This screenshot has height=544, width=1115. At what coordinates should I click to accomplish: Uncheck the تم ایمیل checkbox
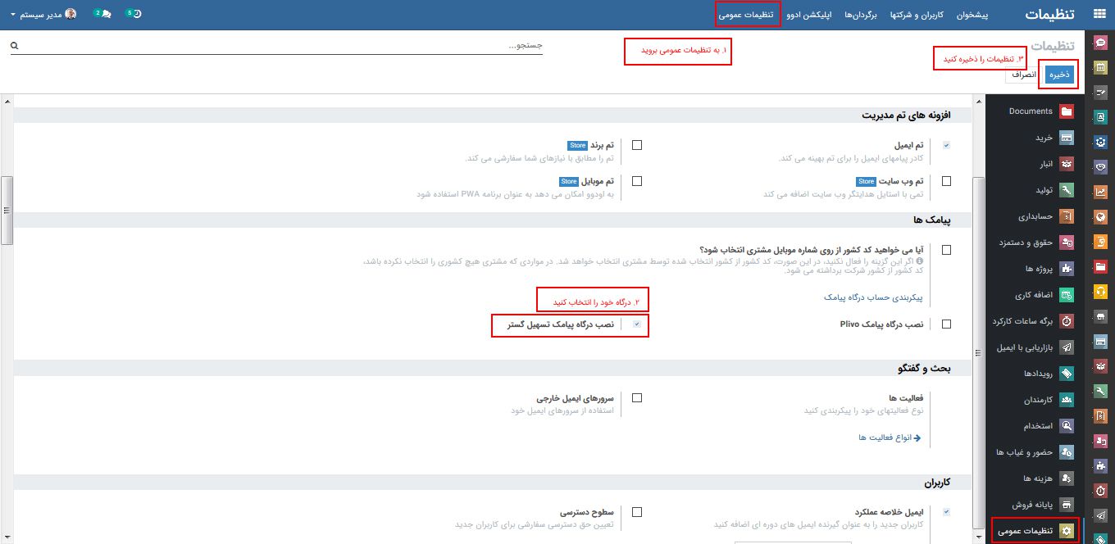coord(947,145)
